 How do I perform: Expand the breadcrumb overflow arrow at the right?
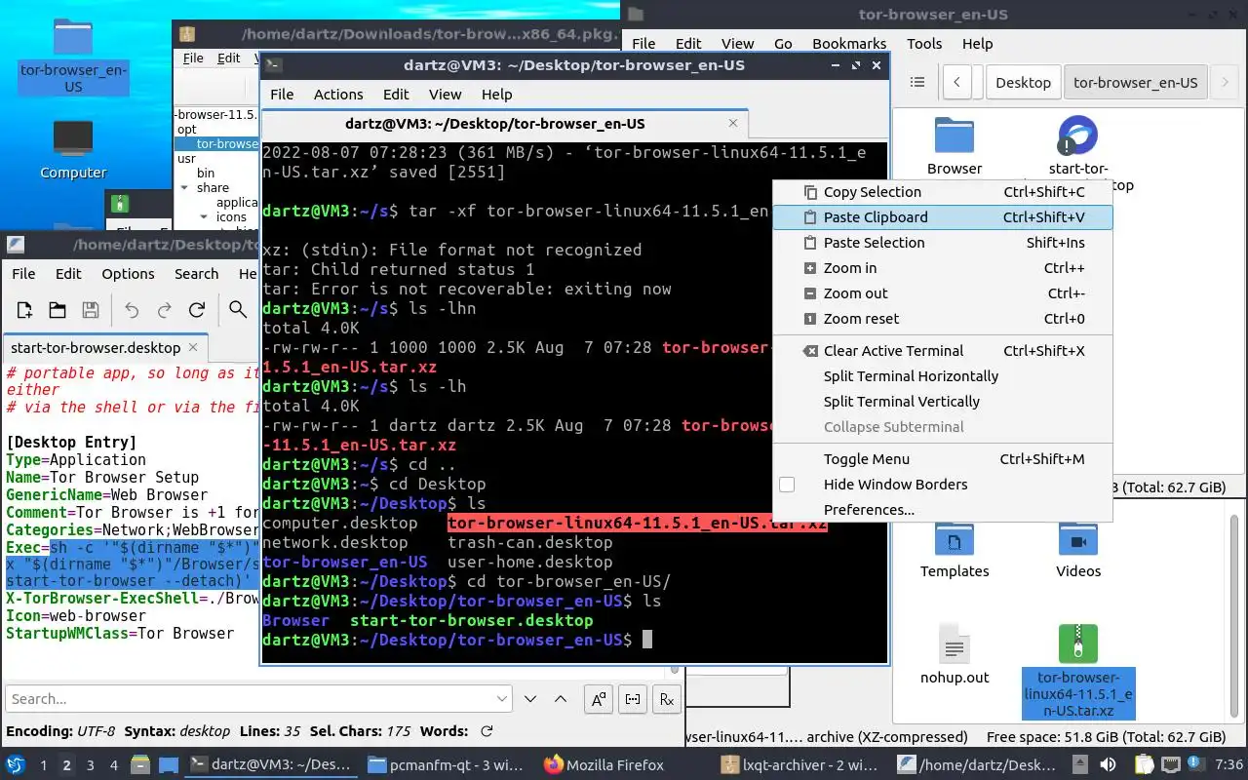point(1226,83)
